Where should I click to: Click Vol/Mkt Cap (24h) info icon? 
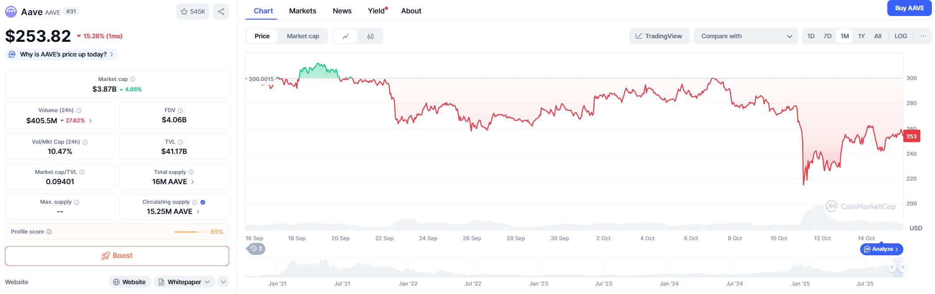[85, 142]
